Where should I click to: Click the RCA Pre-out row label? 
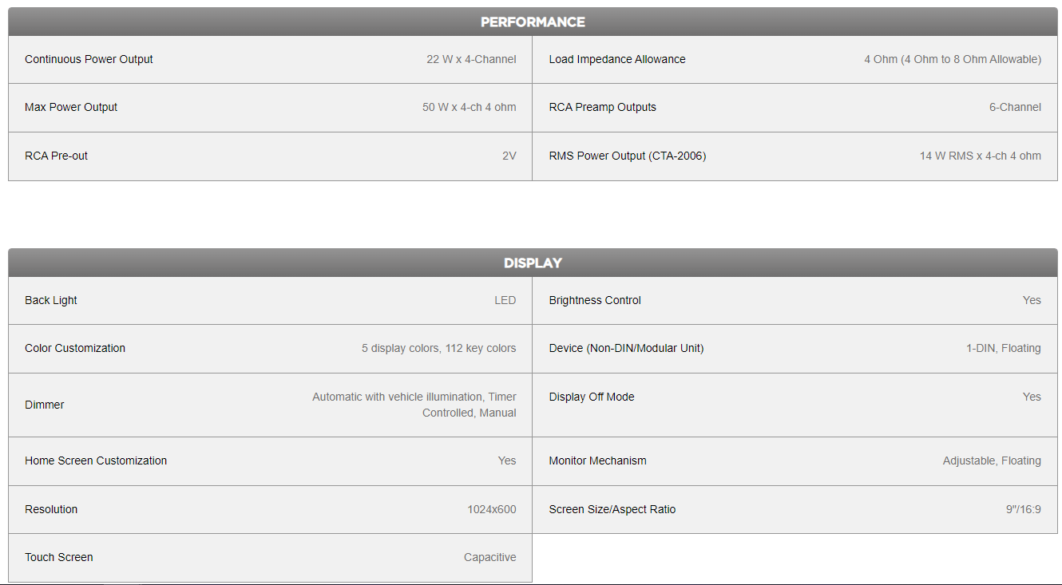pos(56,156)
